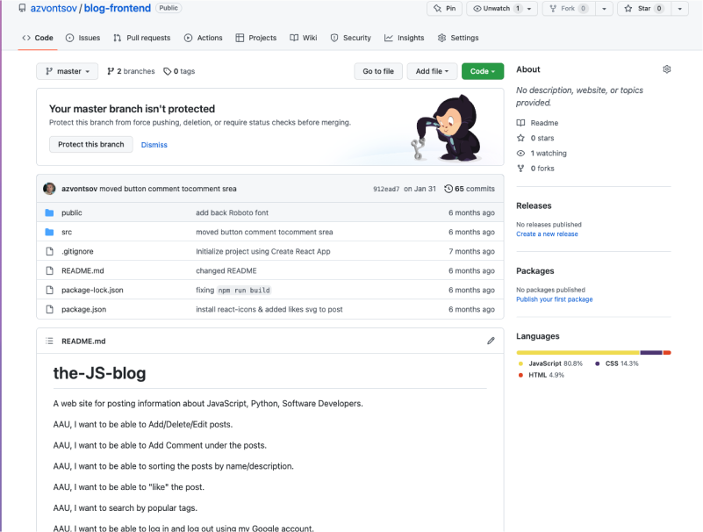Image resolution: width=703 pixels, height=532 pixels.
Task: Open the Unwatch dropdown
Action: [x=502, y=8]
